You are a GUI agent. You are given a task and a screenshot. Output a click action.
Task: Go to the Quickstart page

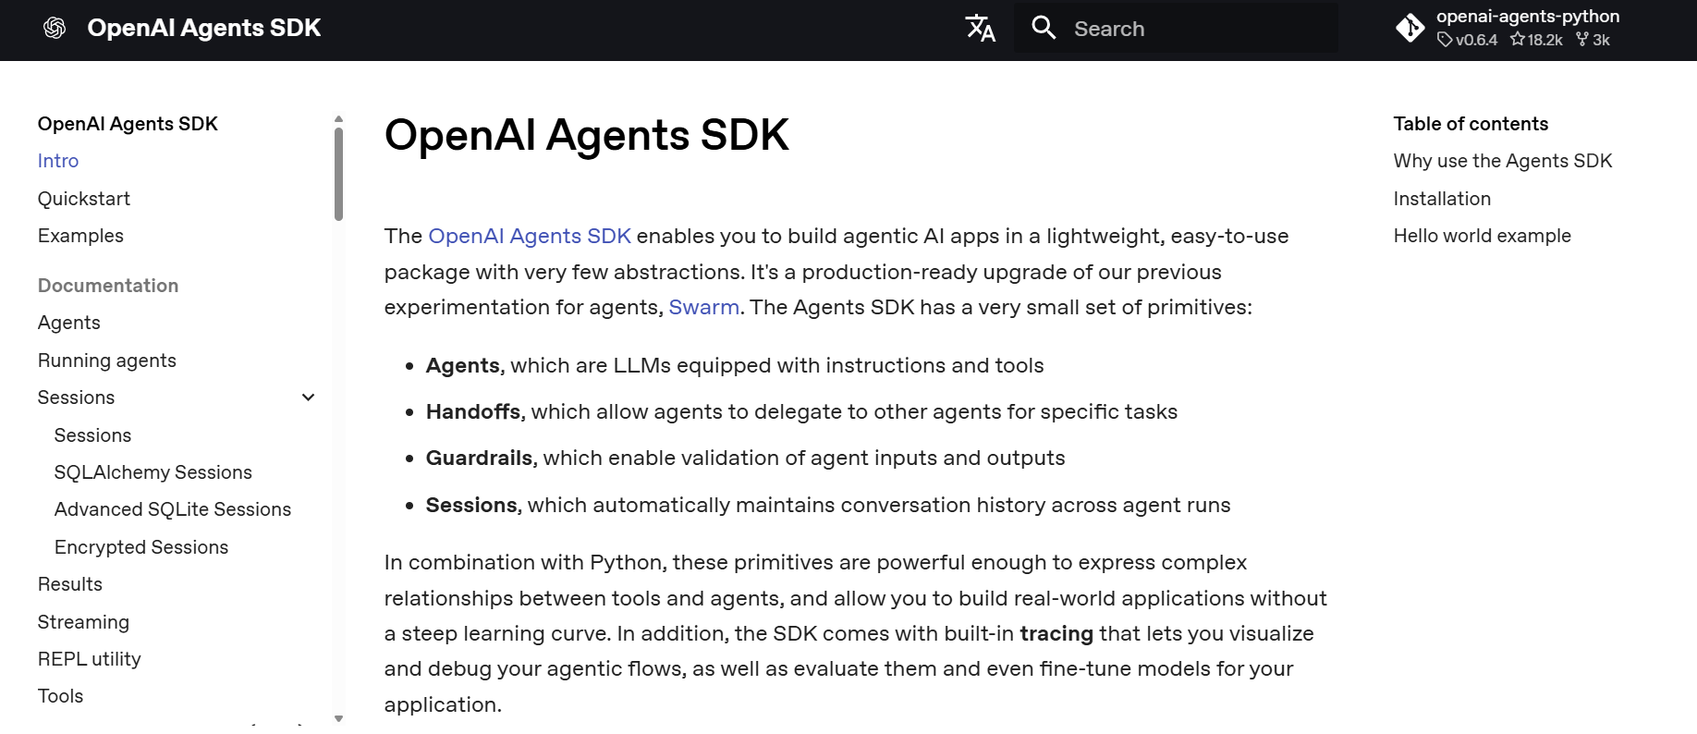click(x=84, y=199)
